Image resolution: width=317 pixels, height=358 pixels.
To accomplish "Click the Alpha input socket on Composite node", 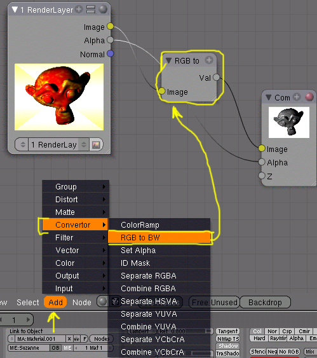I will tap(262, 162).
